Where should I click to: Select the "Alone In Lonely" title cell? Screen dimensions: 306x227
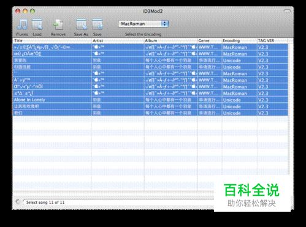point(52,100)
